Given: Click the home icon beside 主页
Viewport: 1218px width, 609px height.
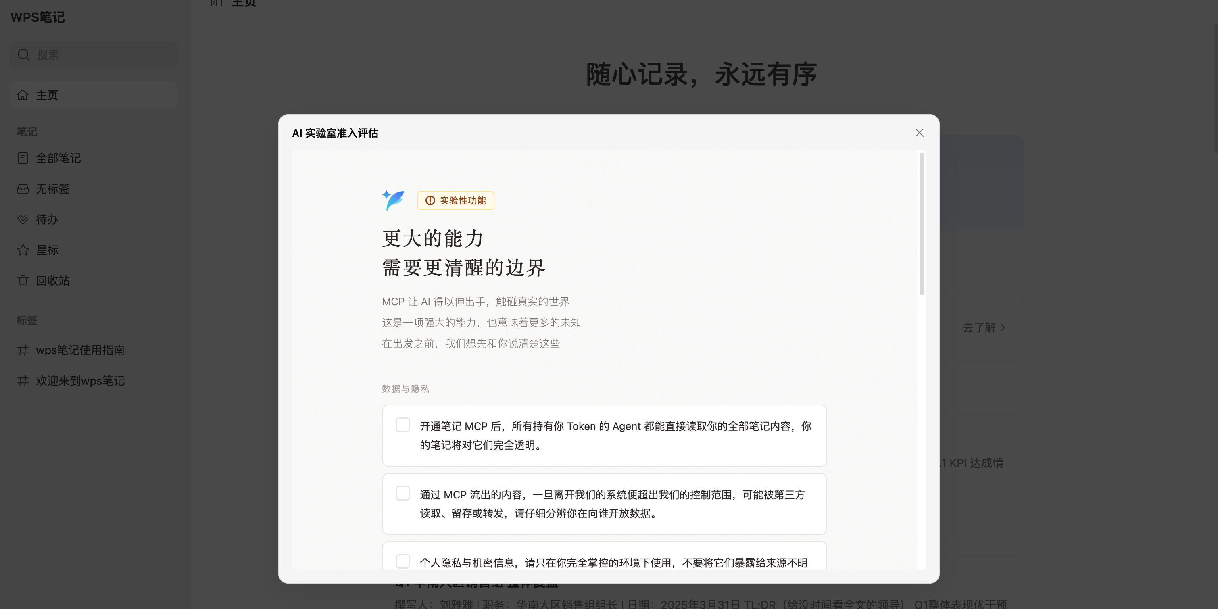Looking at the screenshot, I should pos(23,95).
